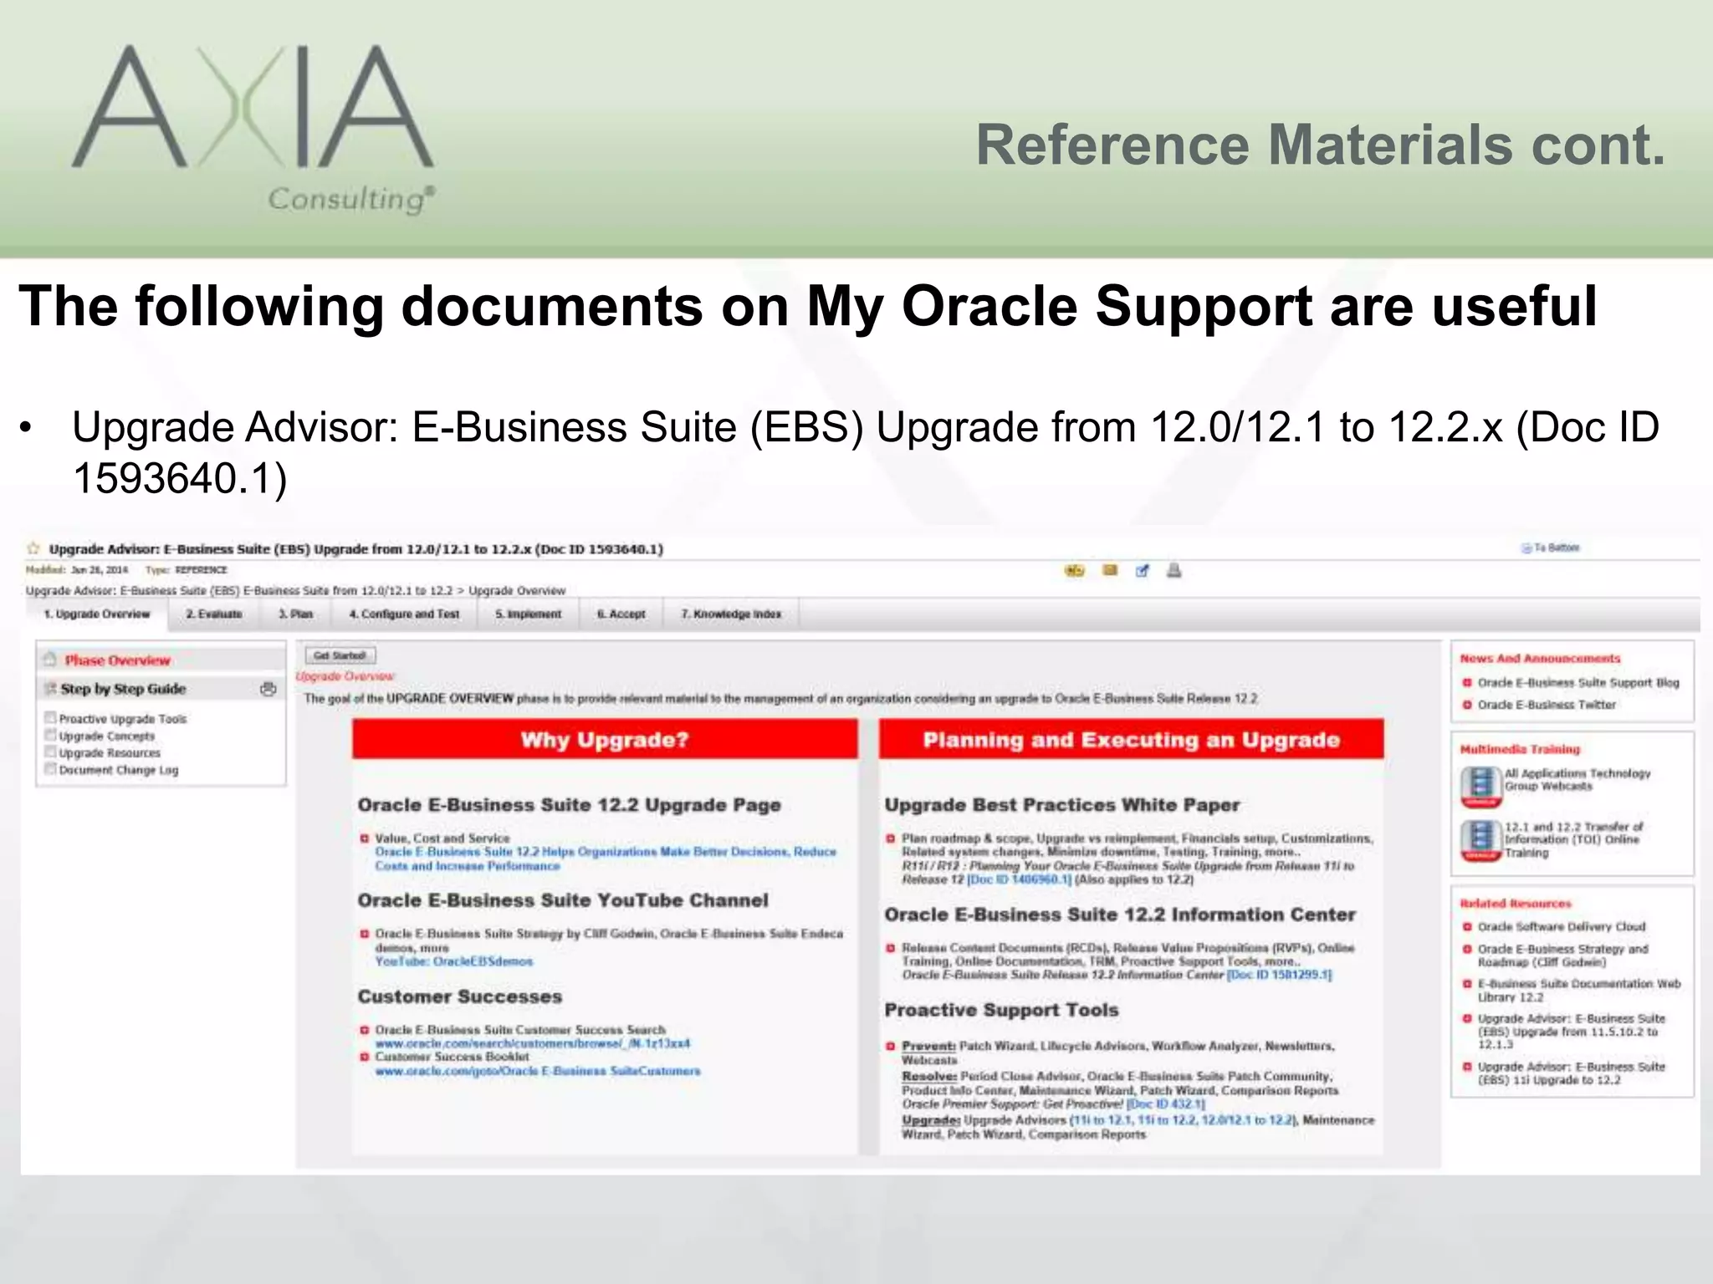Click the 'Oracle E-Business Suite 12.2 Upgrade Page' heading
Image resolution: width=1713 pixels, height=1284 pixels.
click(x=569, y=805)
